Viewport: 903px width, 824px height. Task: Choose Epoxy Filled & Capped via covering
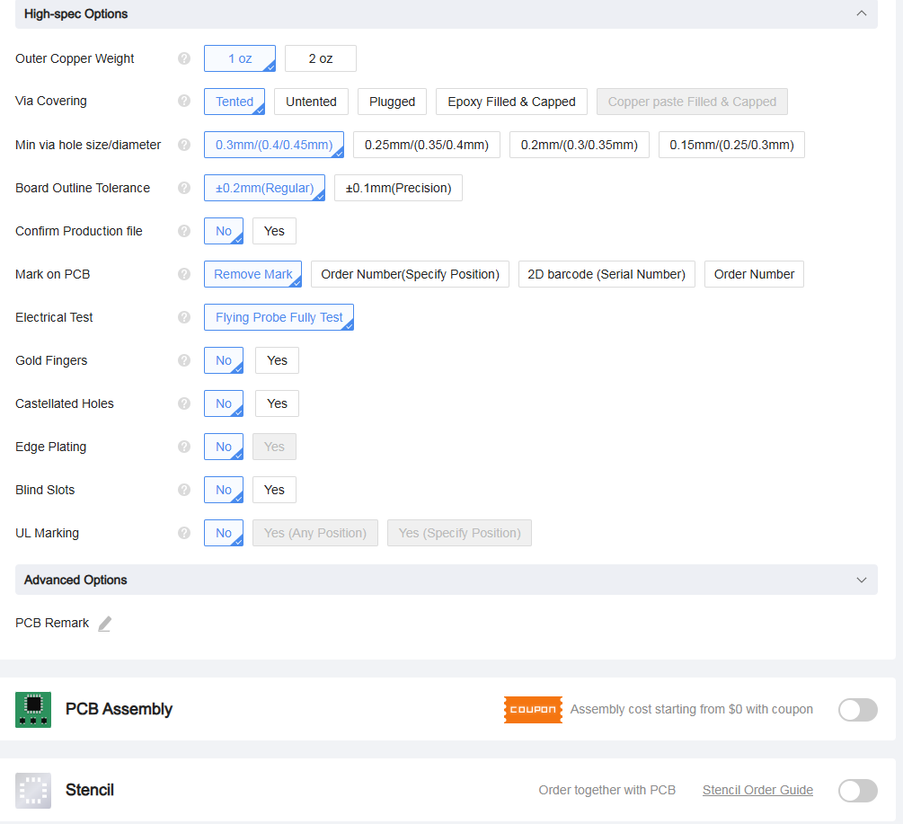(x=511, y=102)
